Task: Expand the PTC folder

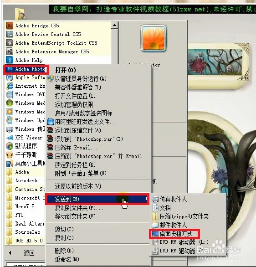Action: tap(25, 215)
